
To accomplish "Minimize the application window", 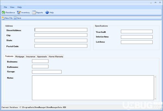I will point(151,3).
